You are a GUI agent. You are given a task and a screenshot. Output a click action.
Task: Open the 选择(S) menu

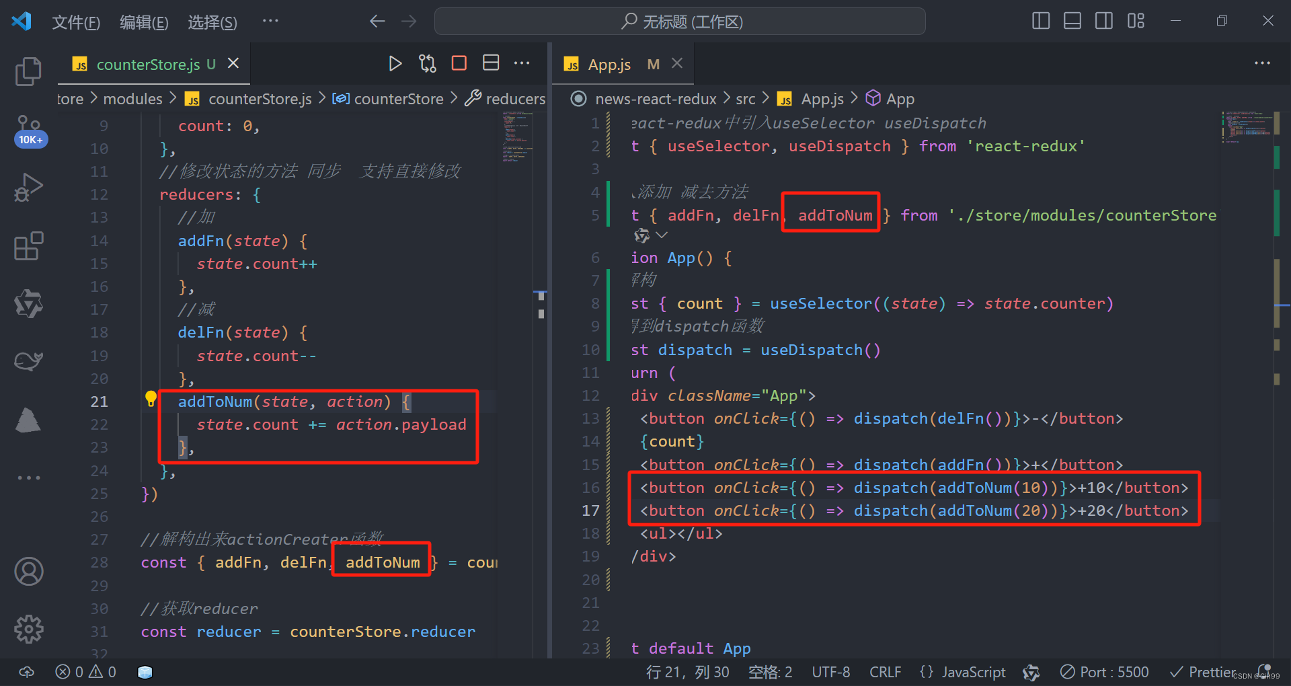212,22
